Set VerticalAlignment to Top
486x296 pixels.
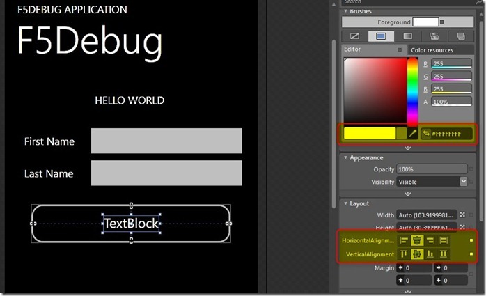pos(404,254)
